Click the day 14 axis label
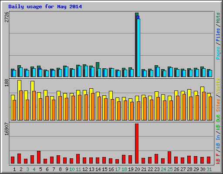 coord(98,169)
